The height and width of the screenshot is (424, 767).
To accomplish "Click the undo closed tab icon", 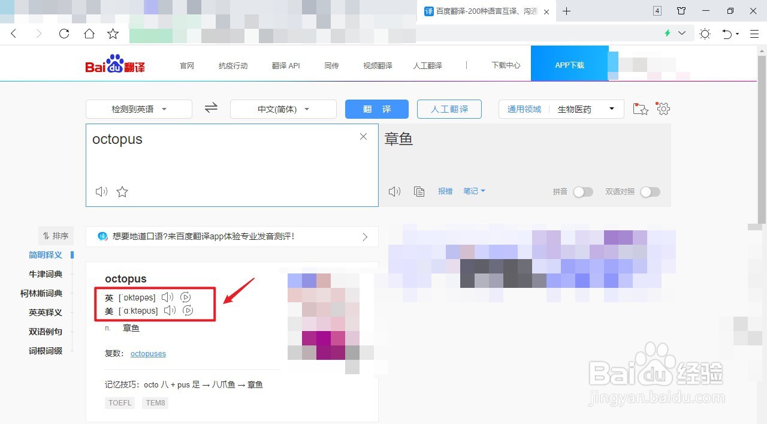I will coord(727,34).
